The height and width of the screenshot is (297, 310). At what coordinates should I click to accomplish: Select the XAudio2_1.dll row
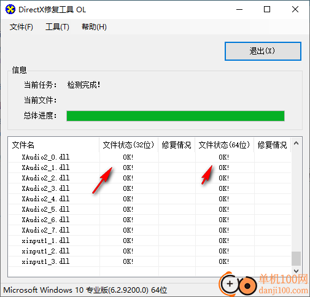[x=150, y=168]
